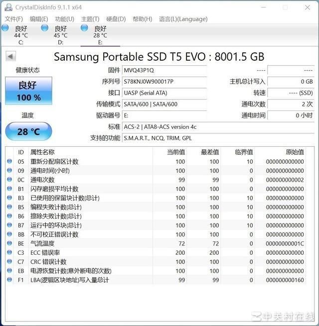Click the status dot for attribute F1
Image resolution: width=319 pixels, height=326 pixels.
9,280
